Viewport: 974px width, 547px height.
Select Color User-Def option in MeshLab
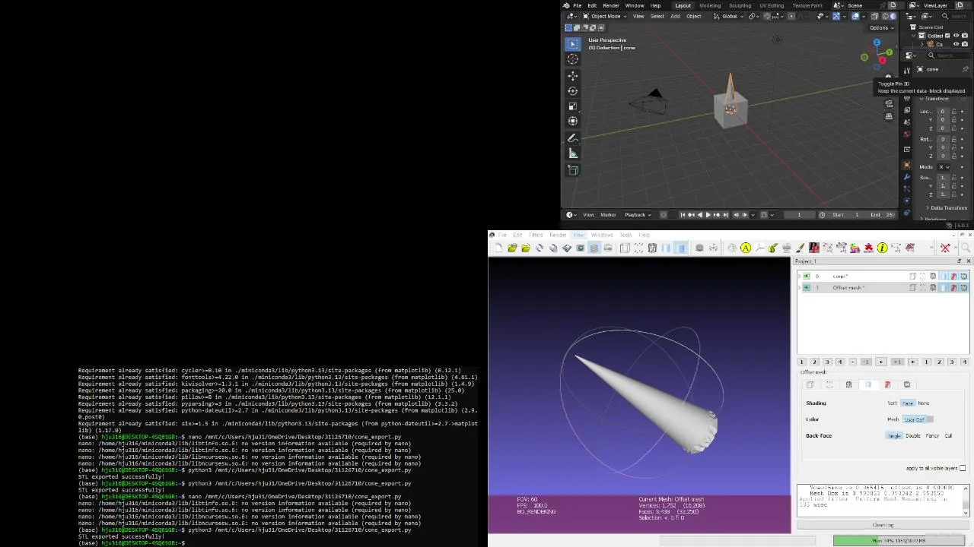coord(914,419)
